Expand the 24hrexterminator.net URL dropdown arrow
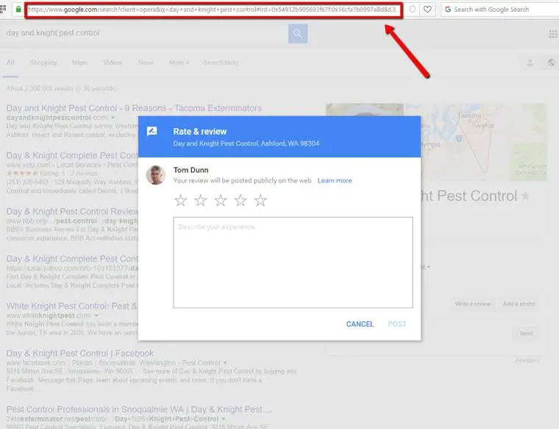This screenshot has width=559, height=429. [x=223, y=419]
